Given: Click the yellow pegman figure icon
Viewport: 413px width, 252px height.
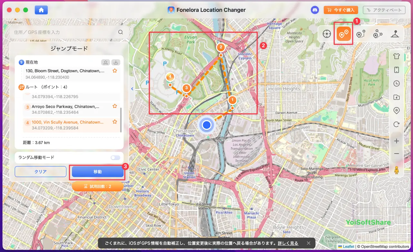Looking at the screenshot, I should (x=397, y=170).
